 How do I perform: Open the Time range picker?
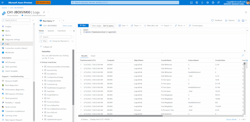pos(102,26)
